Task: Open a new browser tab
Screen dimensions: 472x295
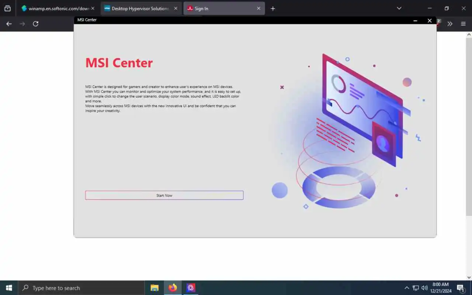Action: (273, 8)
